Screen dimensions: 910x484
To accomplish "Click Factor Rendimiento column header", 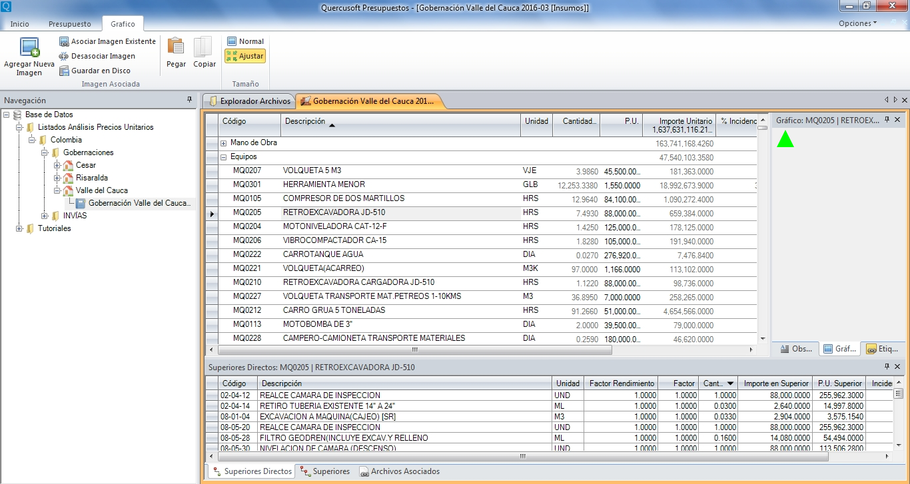I will [620, 383].
